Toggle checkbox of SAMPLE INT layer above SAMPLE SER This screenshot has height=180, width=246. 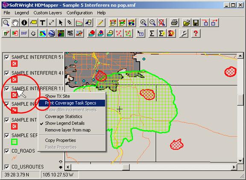tap(7, 120)
